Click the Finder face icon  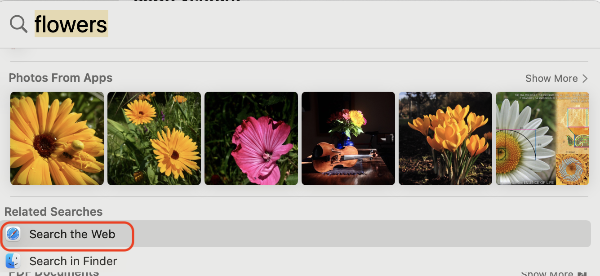[13, 261]
